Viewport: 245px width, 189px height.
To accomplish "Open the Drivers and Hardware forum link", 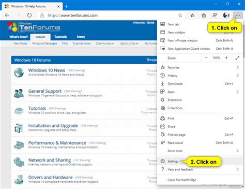I will pyautogui.click(x=50, y=177).
